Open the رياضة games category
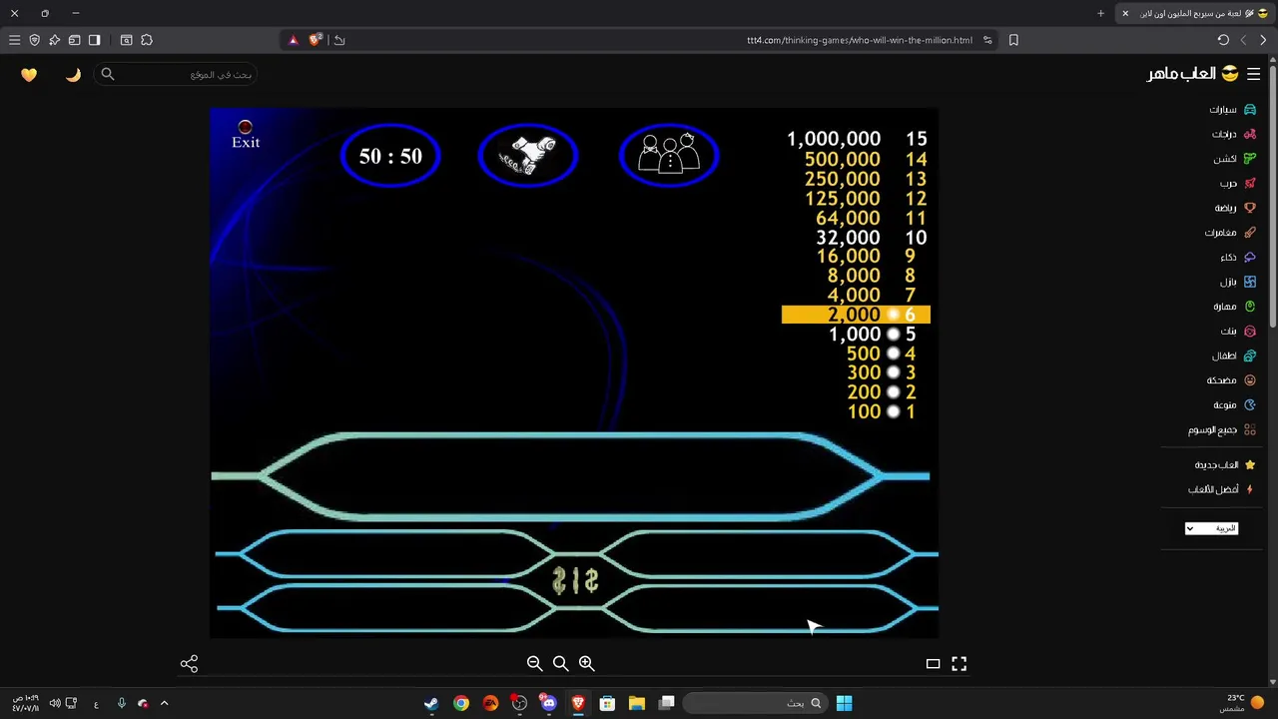Image resolution: width=1278 pixels, height=719 pixels. click(x=1234, y=208)
